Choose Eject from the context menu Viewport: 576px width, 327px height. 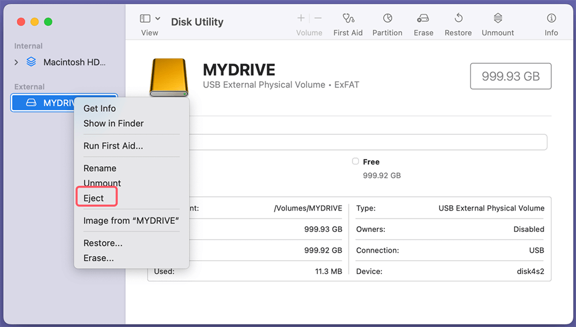94,198
